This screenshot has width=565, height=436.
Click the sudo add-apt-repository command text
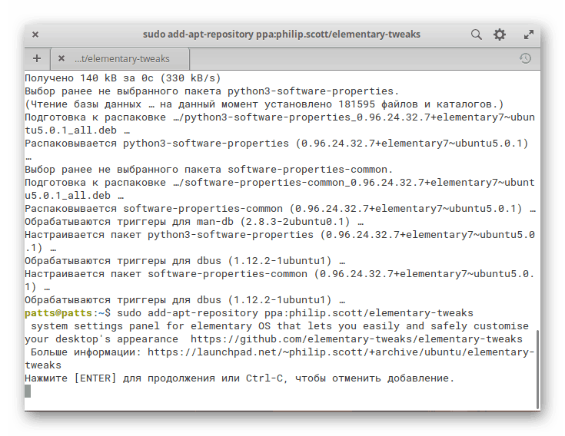click(296, 313)
